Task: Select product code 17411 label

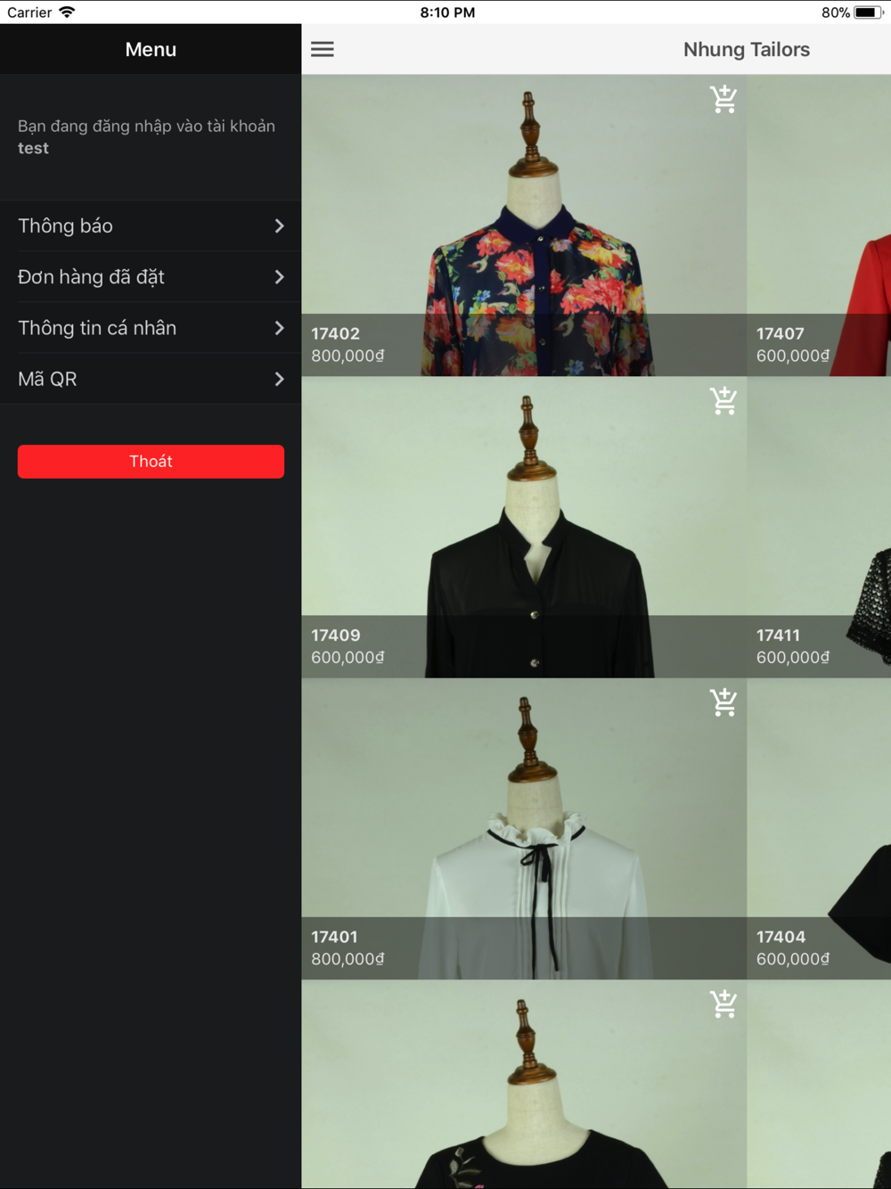Action: (779, 635)
